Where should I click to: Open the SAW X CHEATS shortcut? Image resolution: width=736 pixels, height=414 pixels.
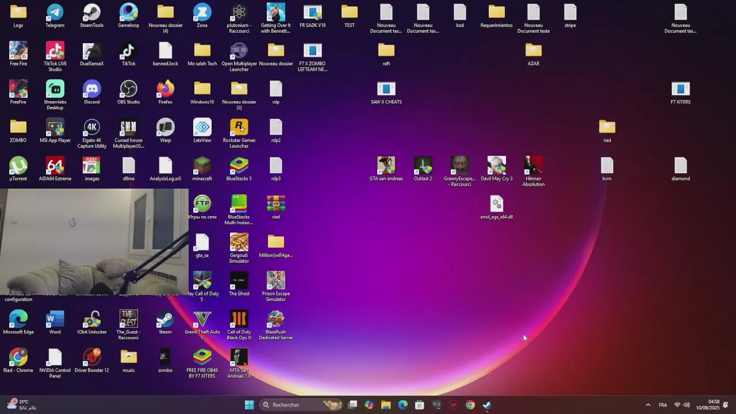pos(386,92)
